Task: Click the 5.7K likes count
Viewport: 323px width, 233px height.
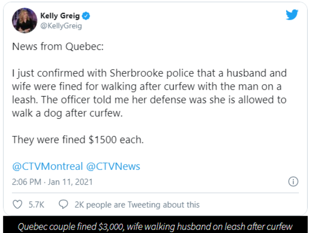Action: 36,205
